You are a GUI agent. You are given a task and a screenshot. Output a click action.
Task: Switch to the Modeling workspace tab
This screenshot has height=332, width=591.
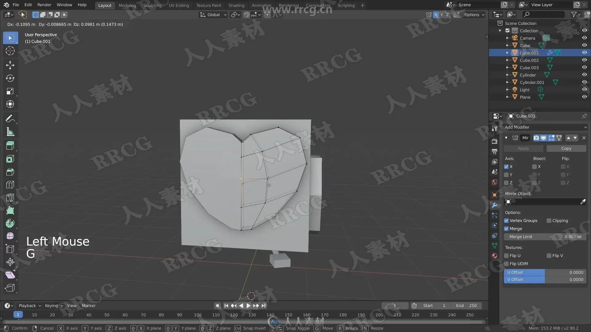click(127, 5)
